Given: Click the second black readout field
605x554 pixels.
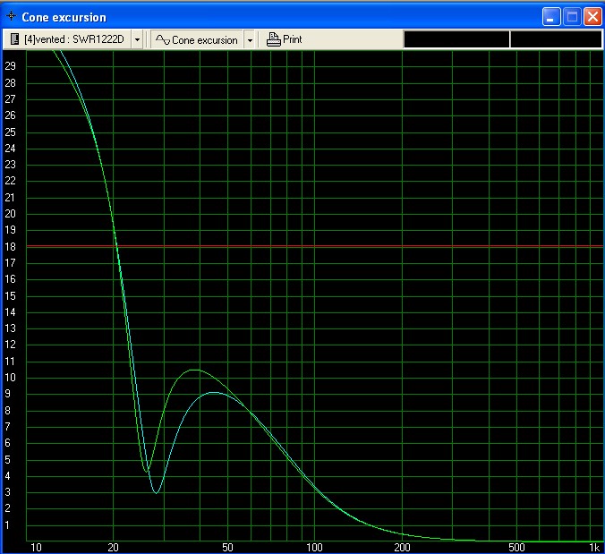Looking at the screenshot, I should point(556,39).
